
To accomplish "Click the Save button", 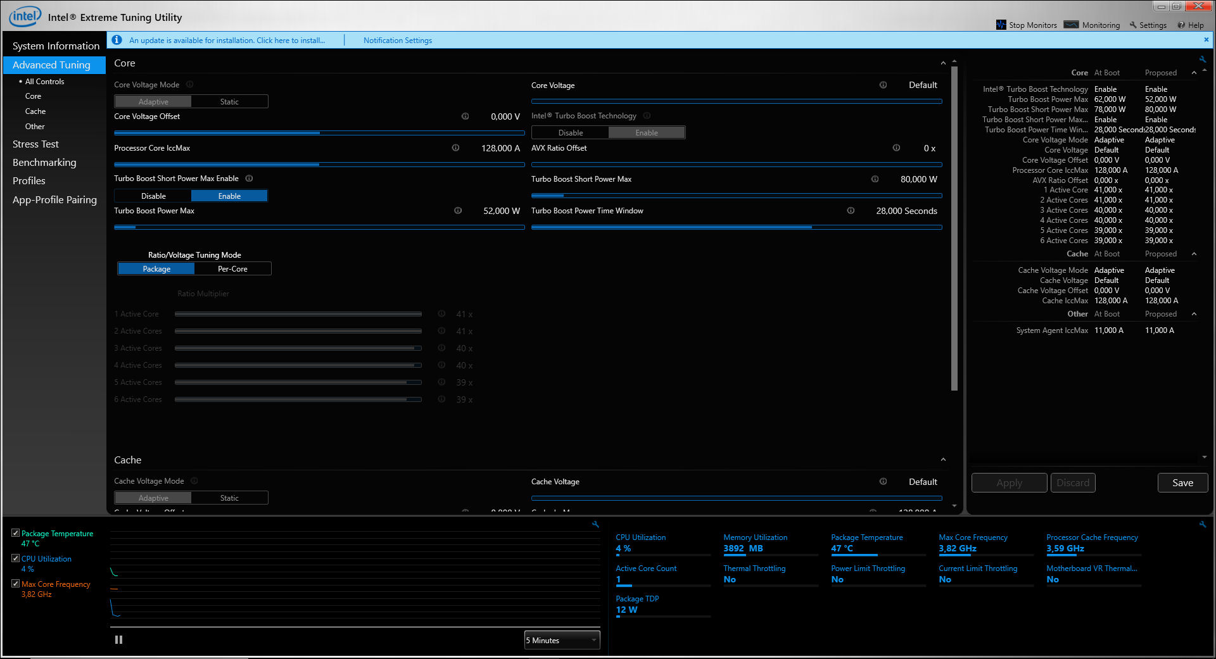I will pyautogui.click(x=1182, y=483).
